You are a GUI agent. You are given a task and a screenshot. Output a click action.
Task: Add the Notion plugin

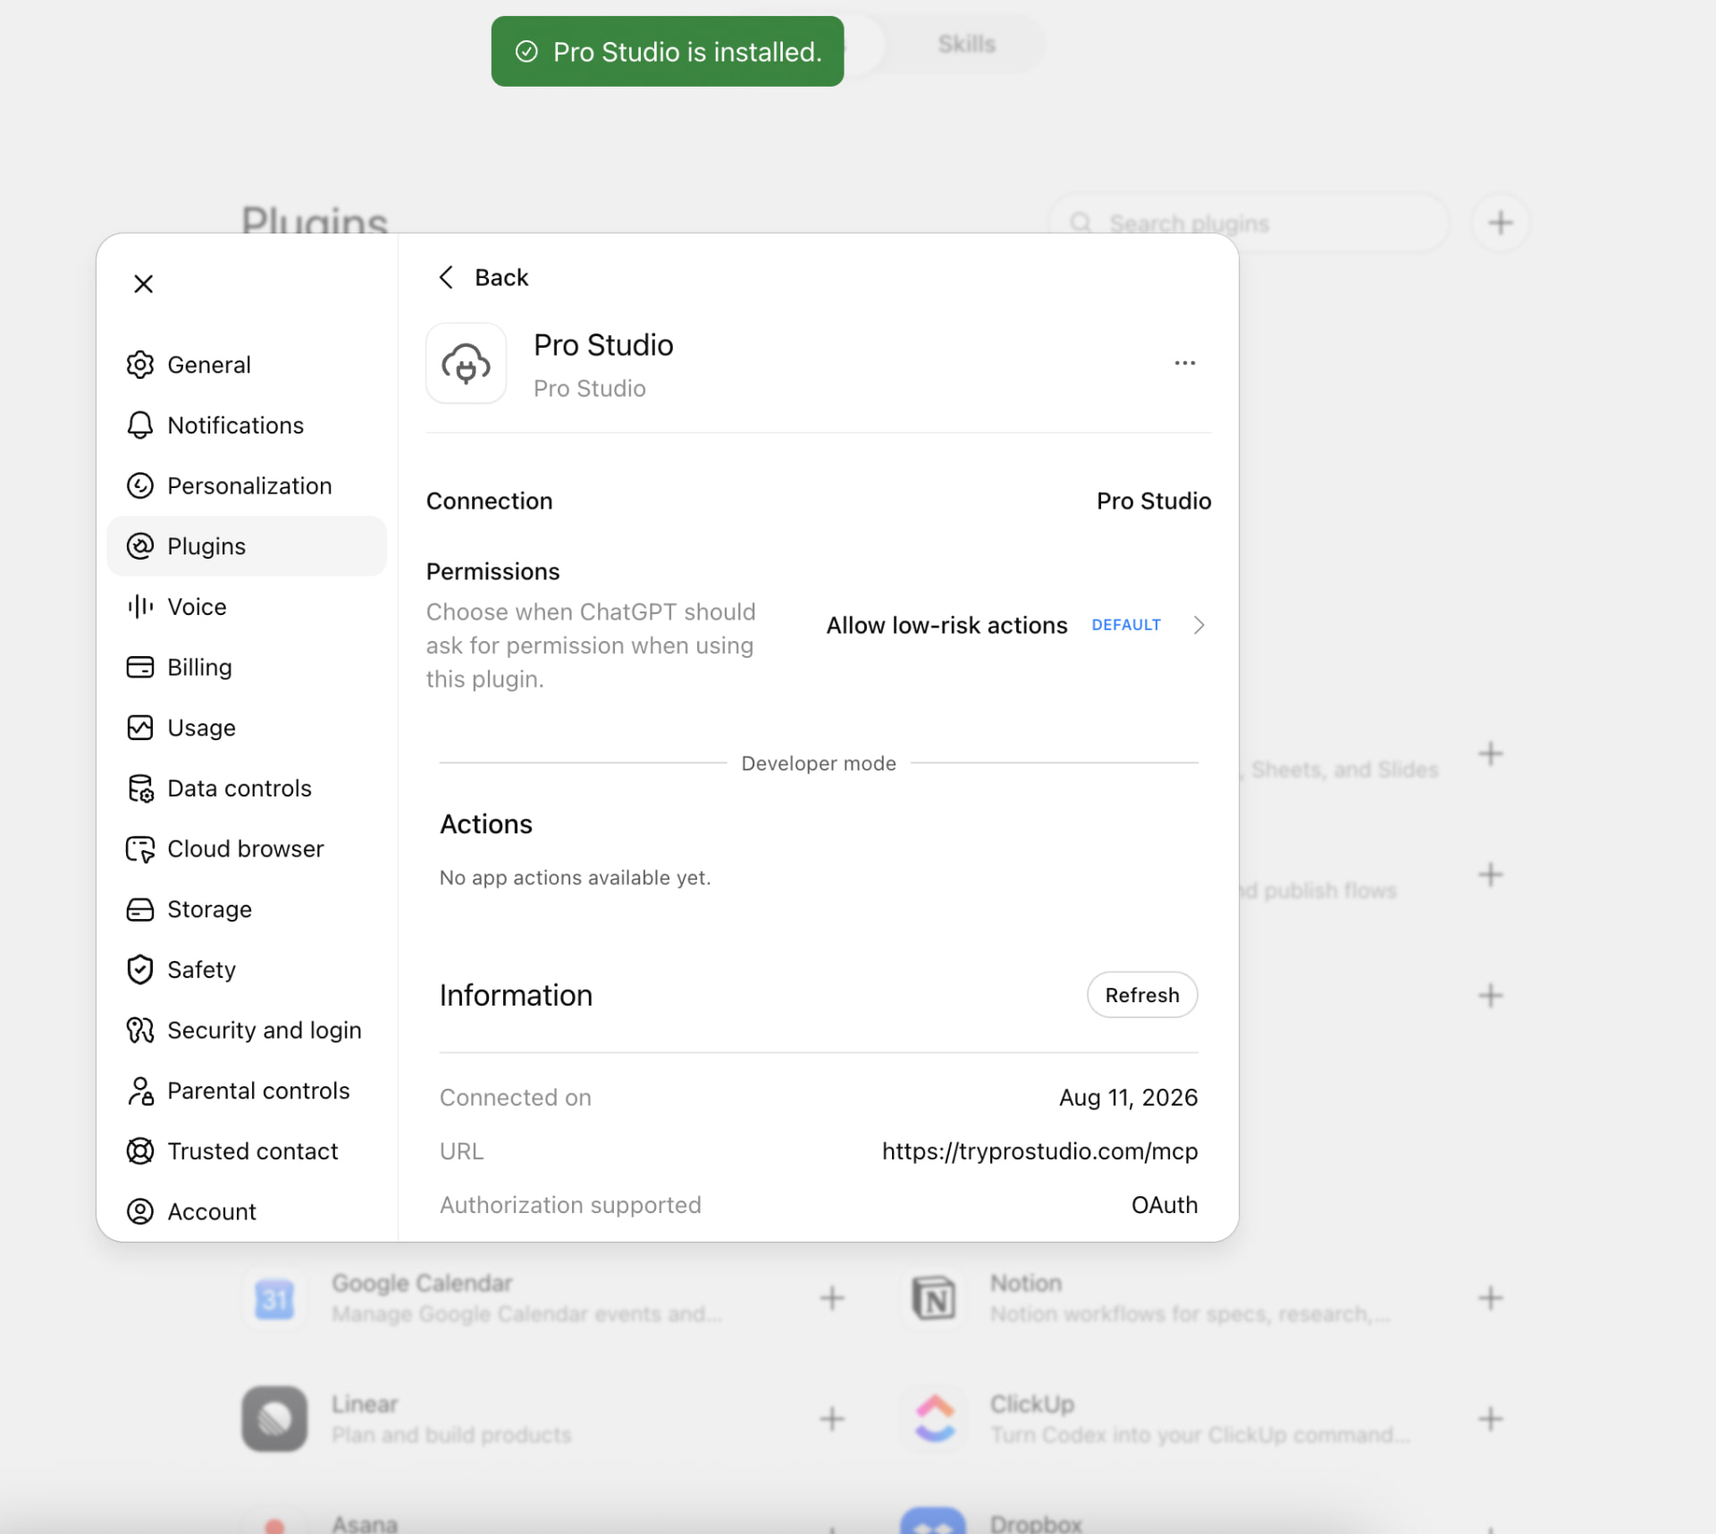tap(1490, 1298)
